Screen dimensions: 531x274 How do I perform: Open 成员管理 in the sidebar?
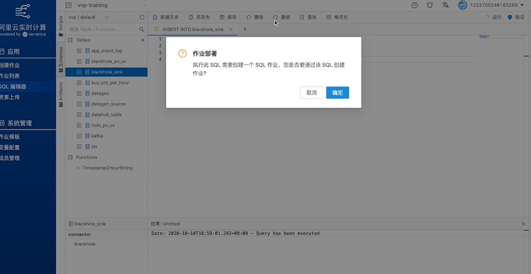tap(10, 158)
